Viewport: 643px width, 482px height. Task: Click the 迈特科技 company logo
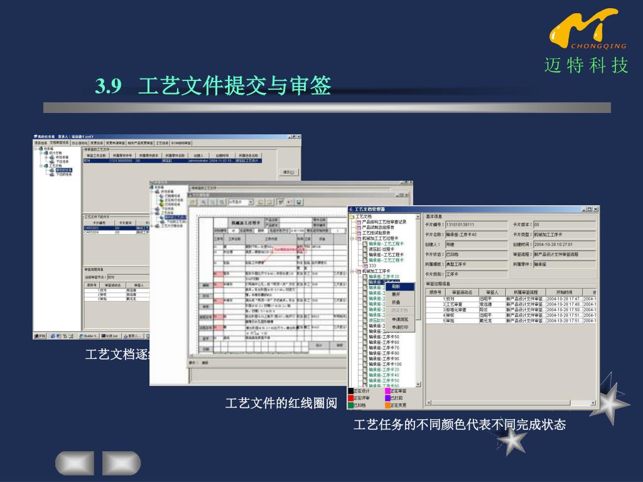pyautogui.click(x=586, y=41)
